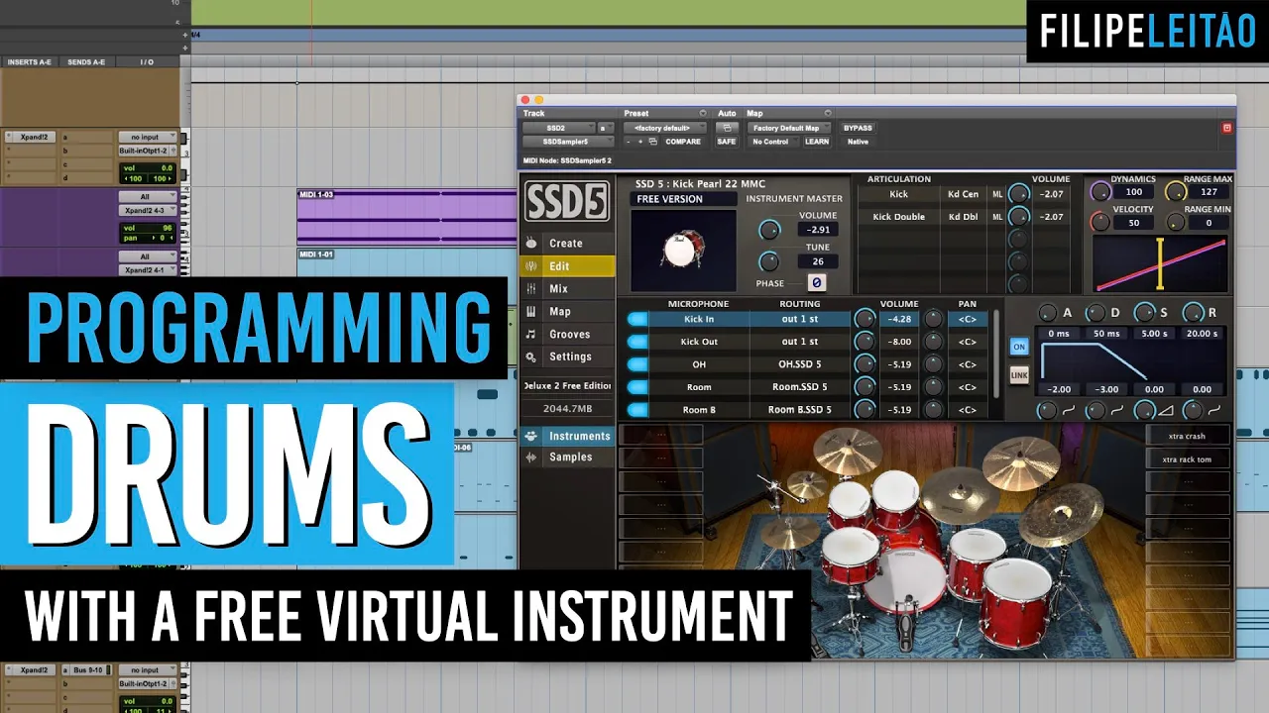Image resolution: width=1269 pixels, height=713 pixels.
Task: Toggle the plug-in BYPASS button
Action: [x=858, y=128]
